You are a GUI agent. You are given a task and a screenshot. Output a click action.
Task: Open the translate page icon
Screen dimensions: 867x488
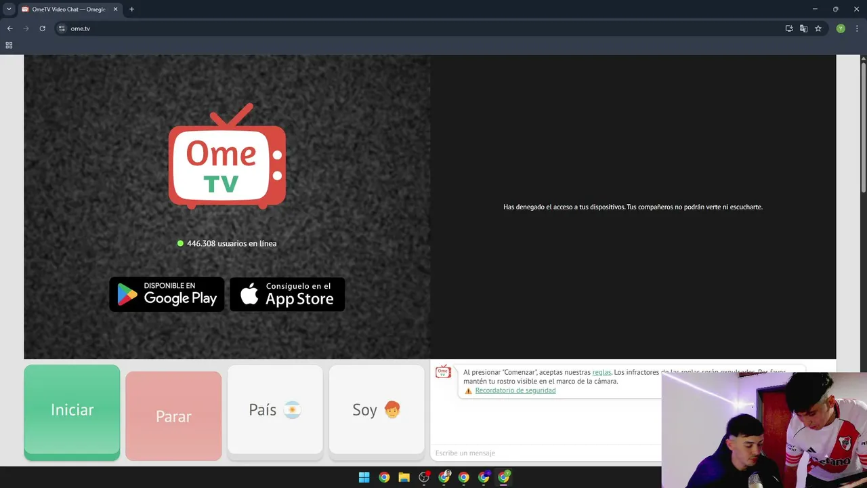(x=803, y=28)
